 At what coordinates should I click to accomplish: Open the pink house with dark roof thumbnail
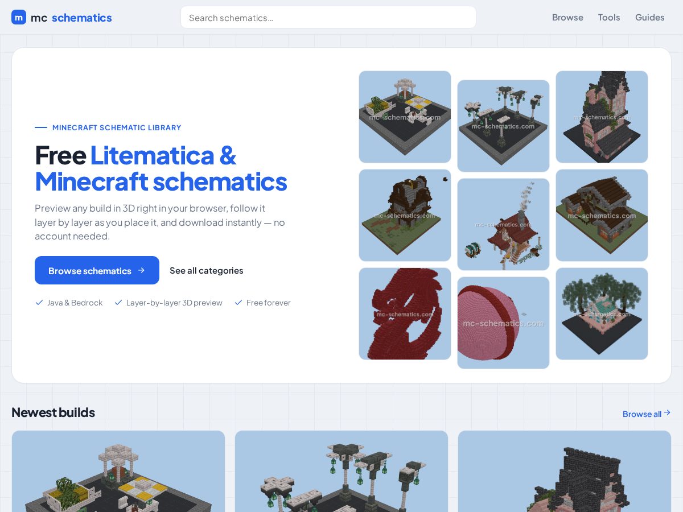click(x=602, y=117)
